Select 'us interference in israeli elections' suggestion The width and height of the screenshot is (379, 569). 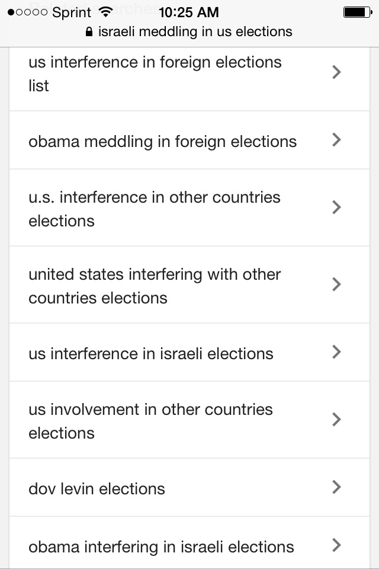point(189,352)
